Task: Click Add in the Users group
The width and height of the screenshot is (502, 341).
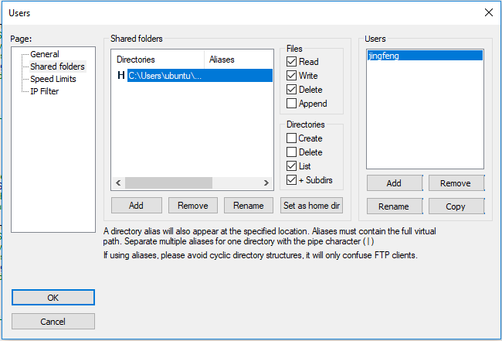Action: [x=395, y=183]
